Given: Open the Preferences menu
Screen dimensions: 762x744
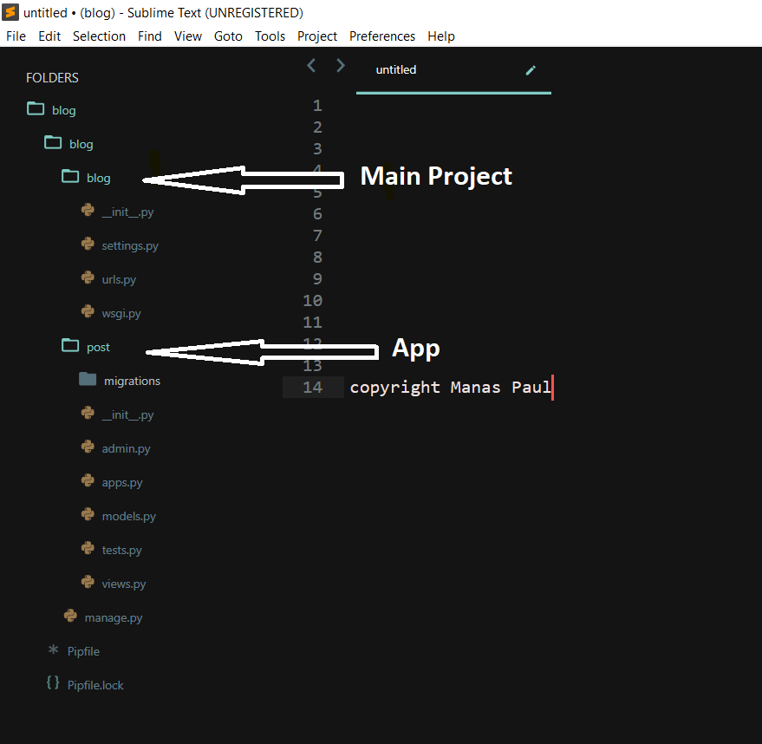Looking at the screenshot, I should pyautogui.click(x=381, y=36).
